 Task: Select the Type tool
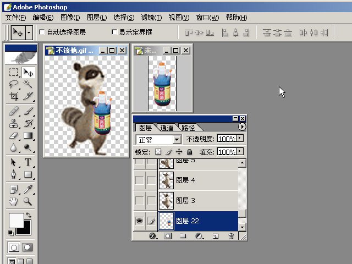pyautogui.click(x=28, y=162)
